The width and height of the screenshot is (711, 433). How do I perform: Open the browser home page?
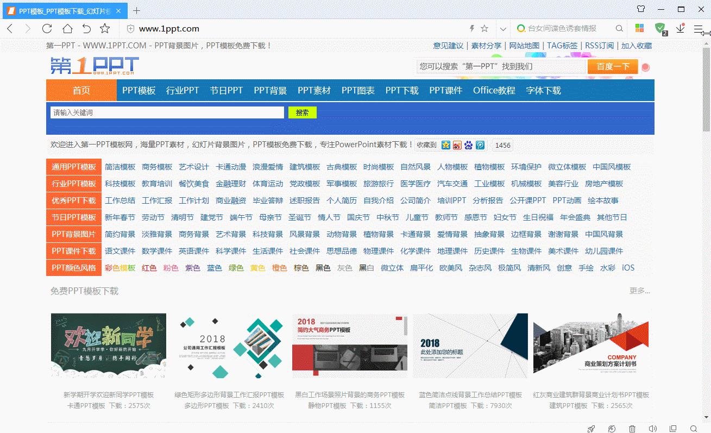[67, 29]
